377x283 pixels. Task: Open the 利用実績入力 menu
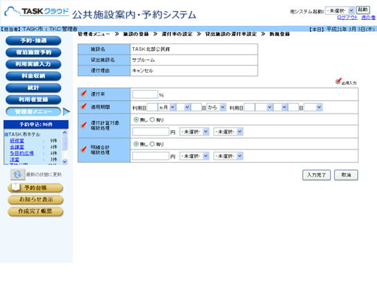pos(33,64)
